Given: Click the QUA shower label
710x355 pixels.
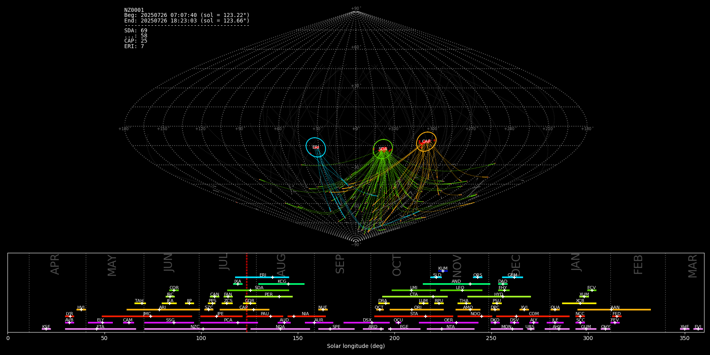Looking at the screenshot, I should [555, 307].
